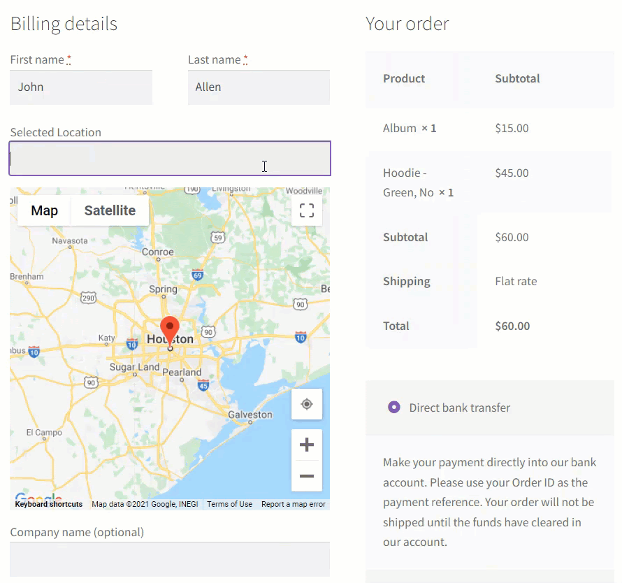Image resolution: width=622 pixels, height=583 pixels.
Task: Click the $45.00 Hoodie subtotal
Action: tap(512, 173)
